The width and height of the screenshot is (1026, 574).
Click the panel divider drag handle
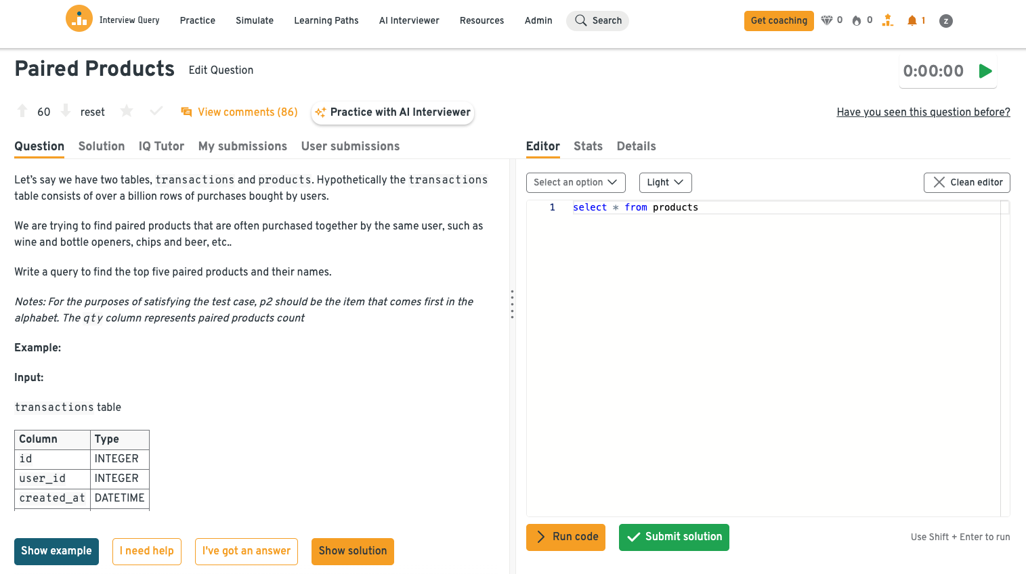512,305
